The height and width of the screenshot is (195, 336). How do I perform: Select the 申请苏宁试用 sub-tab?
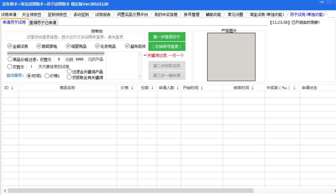[14, 22]
